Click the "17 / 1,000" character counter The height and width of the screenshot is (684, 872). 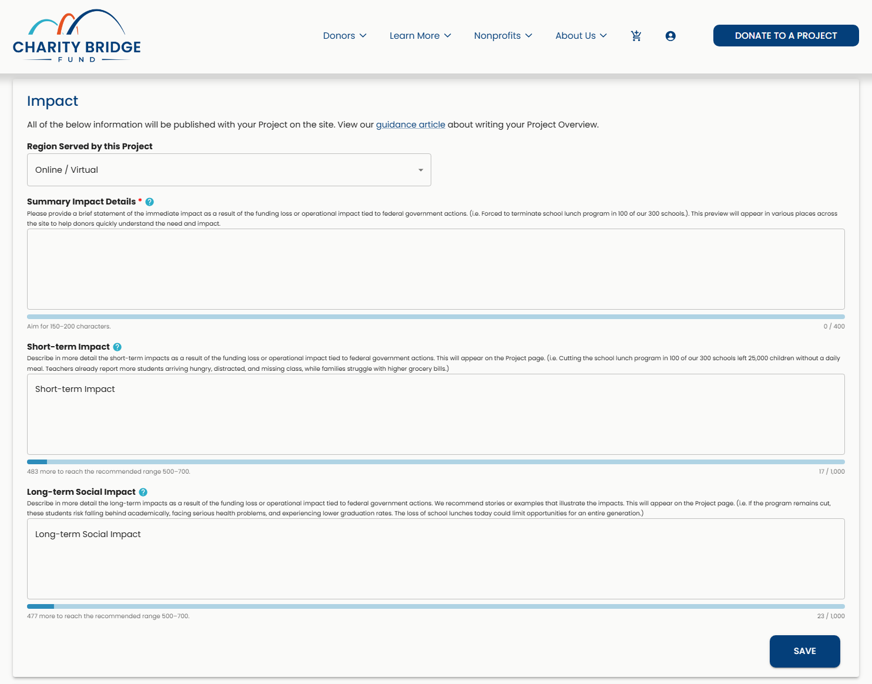pyautogui.click(x=832, y=471)
